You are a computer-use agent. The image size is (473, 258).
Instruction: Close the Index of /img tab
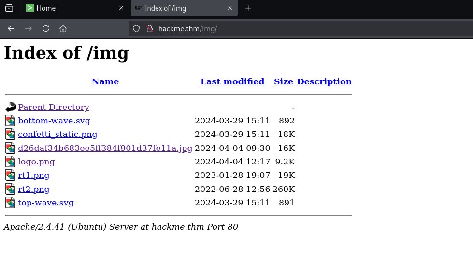point(230,8)
